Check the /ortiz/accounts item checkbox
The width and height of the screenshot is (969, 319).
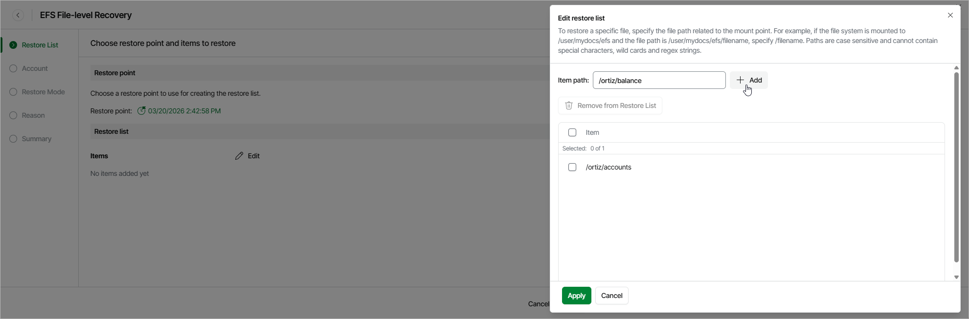tap(572, 167)
